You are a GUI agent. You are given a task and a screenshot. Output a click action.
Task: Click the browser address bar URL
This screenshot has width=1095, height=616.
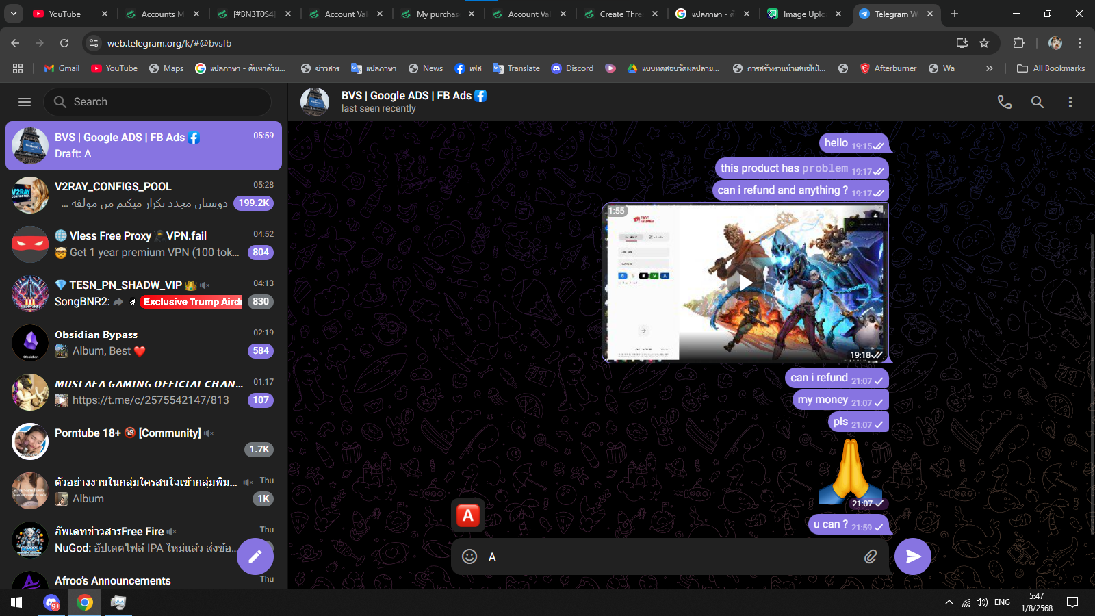click(x=169, y=43)
